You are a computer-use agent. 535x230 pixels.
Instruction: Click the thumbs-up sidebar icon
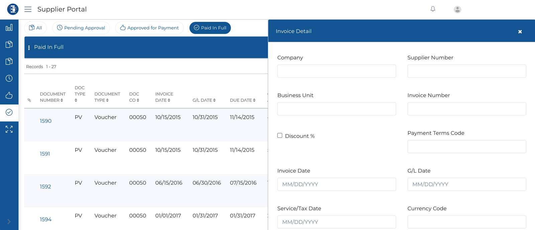click(x=9, y=95)
